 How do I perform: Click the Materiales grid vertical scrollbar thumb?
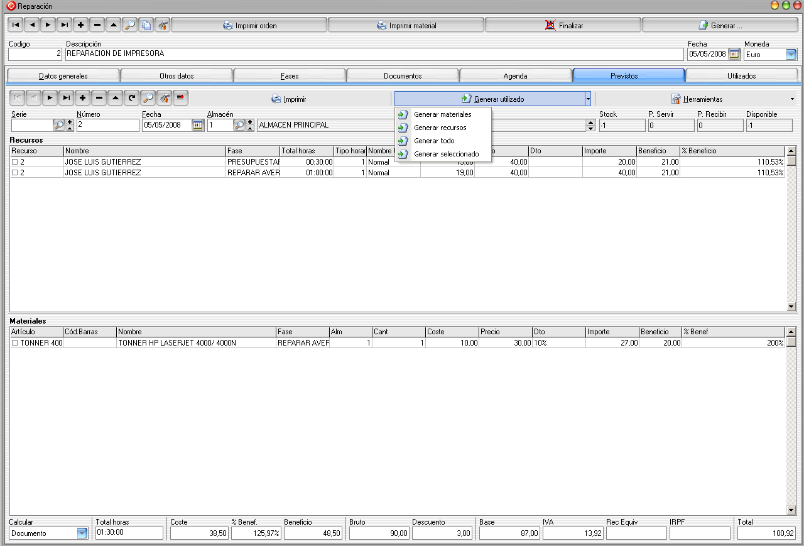[x=791, y=342]
